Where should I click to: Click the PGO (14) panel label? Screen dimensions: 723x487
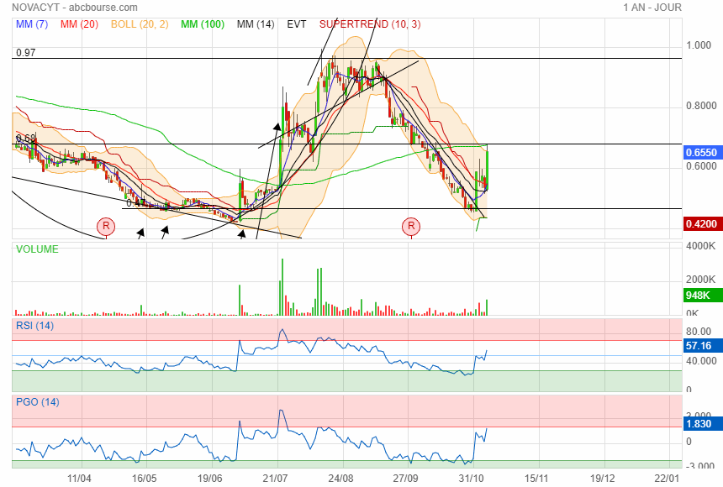[x=38, y=402]
